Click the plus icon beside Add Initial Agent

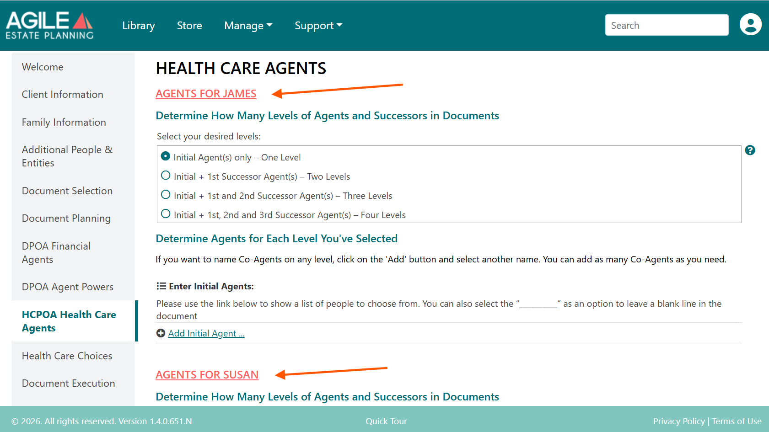click(161, 333)
